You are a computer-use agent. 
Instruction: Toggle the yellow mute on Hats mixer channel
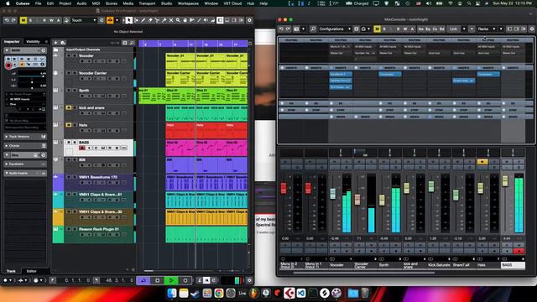click(x=482, y=162)
